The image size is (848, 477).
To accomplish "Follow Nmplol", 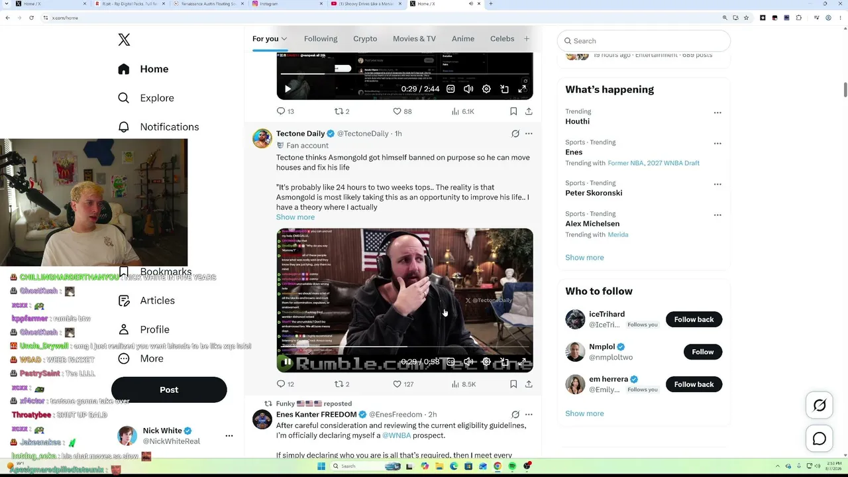I will [703, 352].
